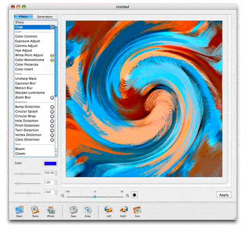The height and width of the screenshot is (227, 246).
Task: Rotate image with the Left icon
Action: pyautogui.click(x=109, y=210)
